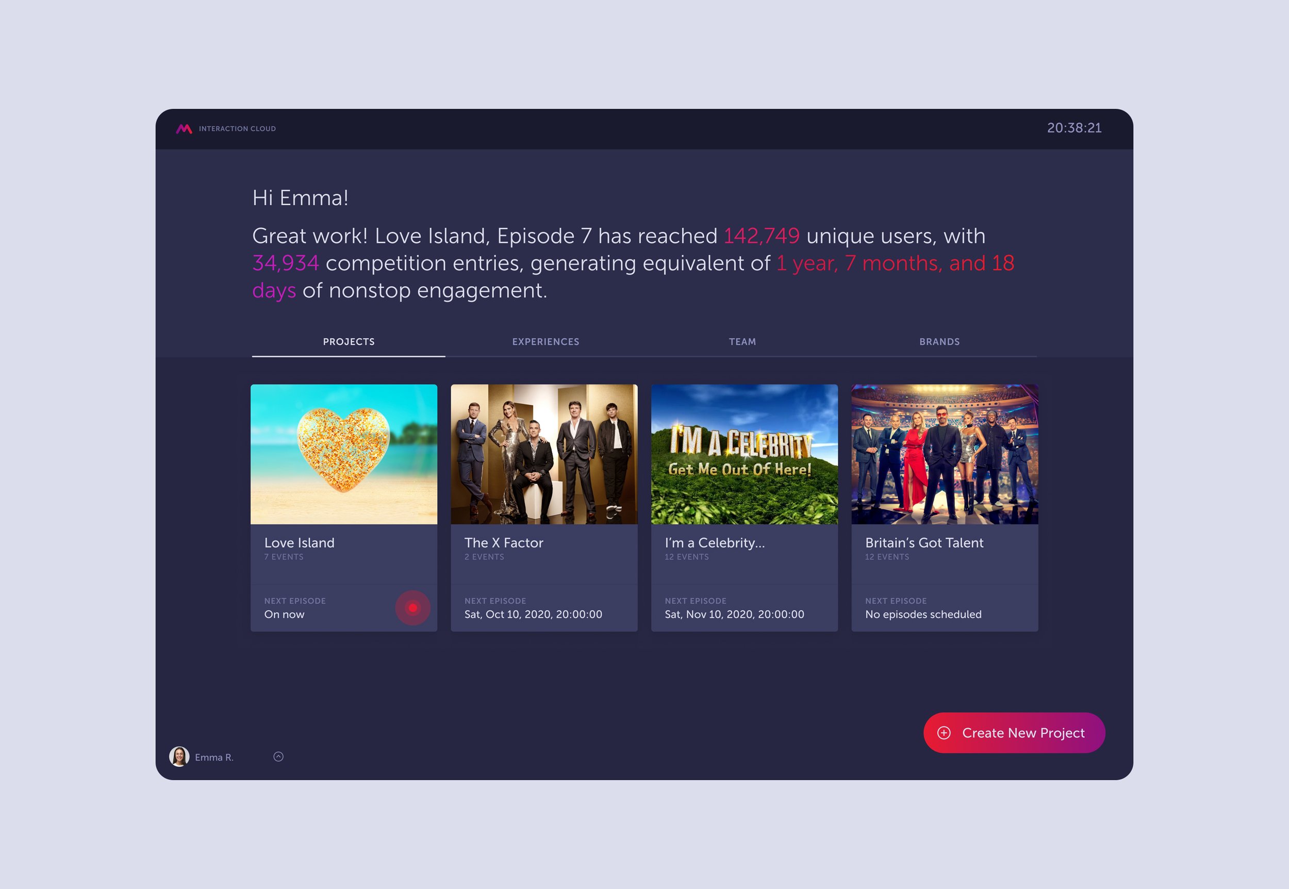Click the I'm a Celebrity thumbnail

(x=744, y=454)
